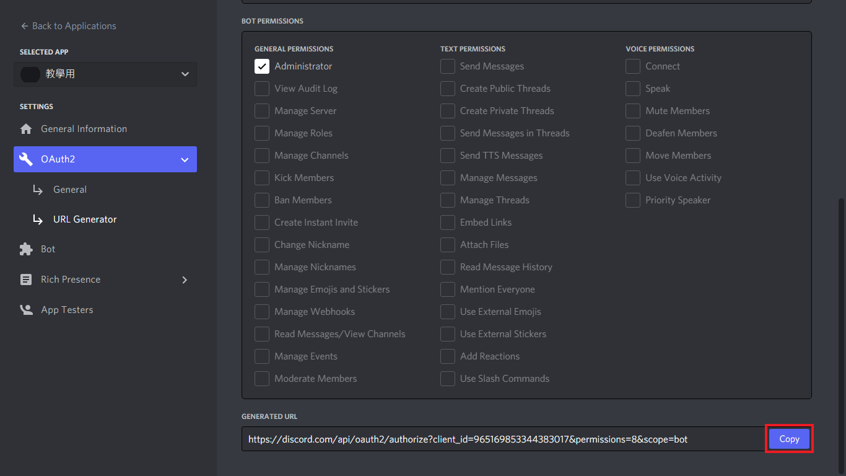Uncheck the Administrator permission checkbox
The height and width of the screenshot is (476, 846).
pos(262,66)
